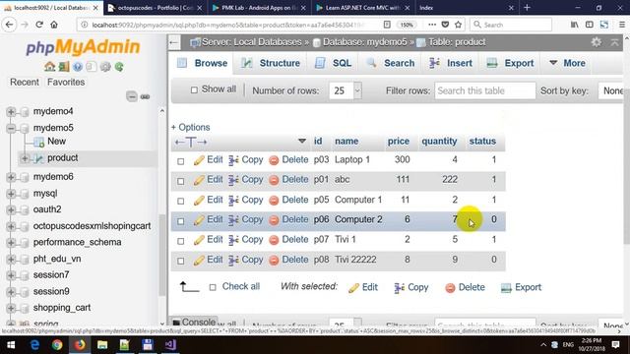
Task: Expand the mysql database node
Action: pos(11,194)
